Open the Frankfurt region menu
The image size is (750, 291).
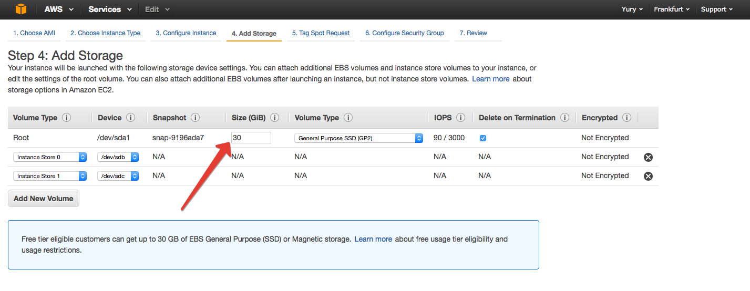click(x=672, y=9)
